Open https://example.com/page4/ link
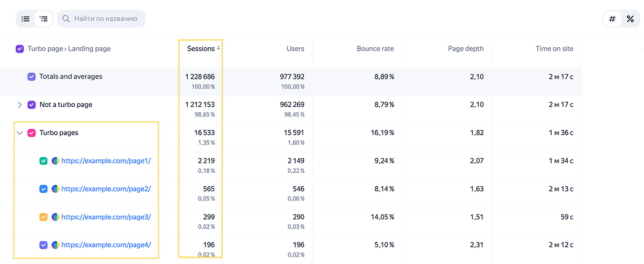The width and height of the screenshot is (644, 264). (106, 245)
